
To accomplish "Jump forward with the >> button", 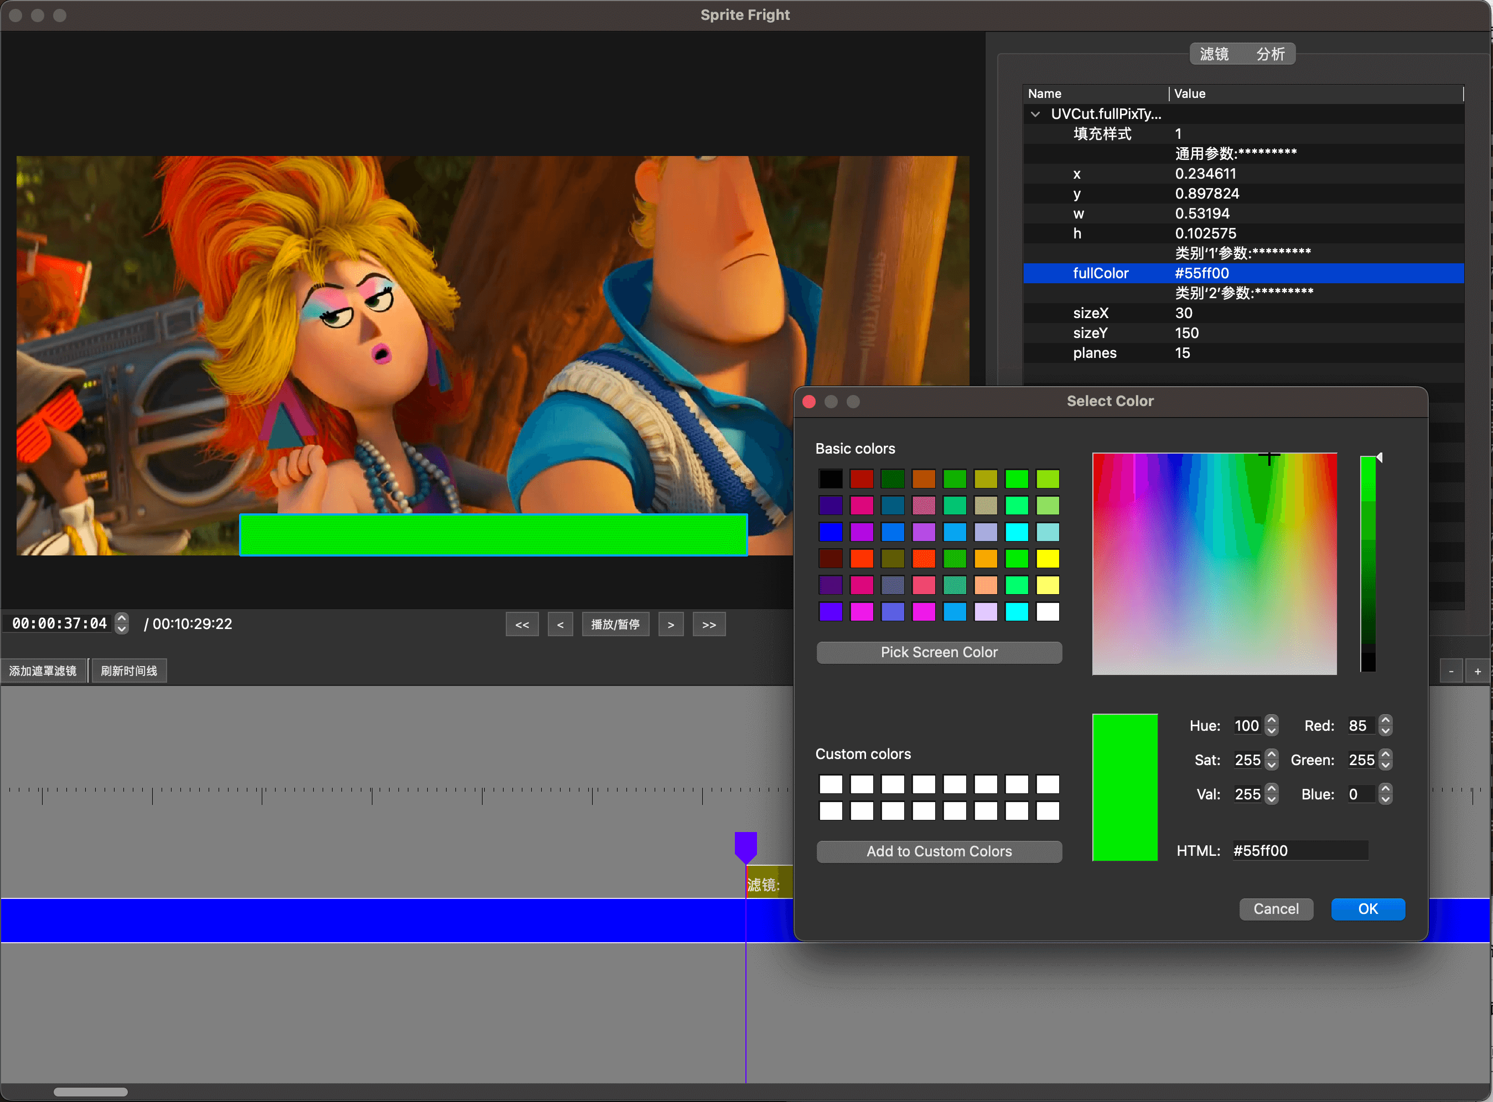I will (708, 625).
